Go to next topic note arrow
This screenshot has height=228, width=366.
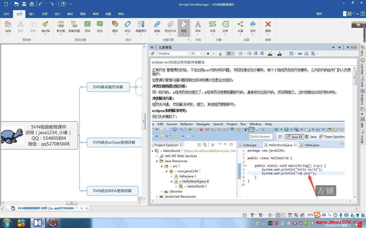339,47
